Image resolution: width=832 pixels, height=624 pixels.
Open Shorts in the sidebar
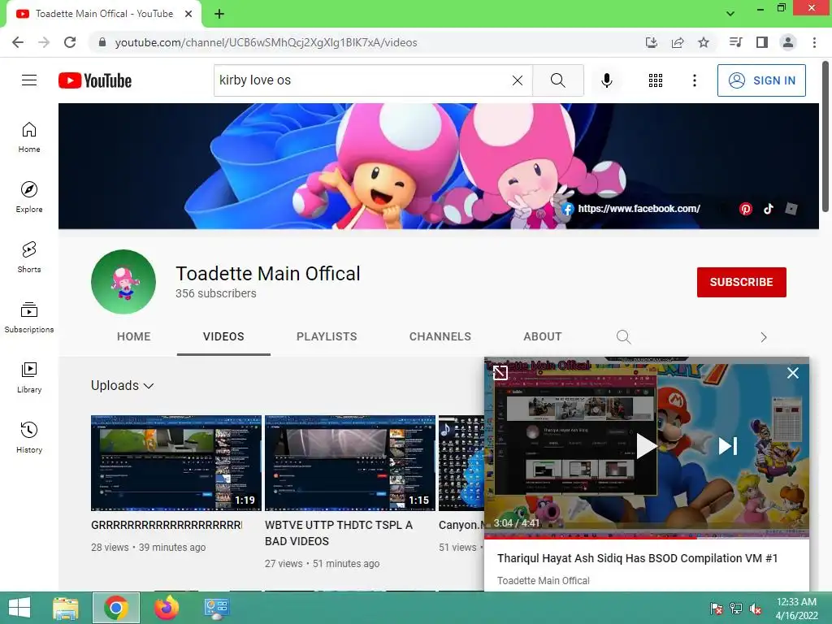pos(29,257)
